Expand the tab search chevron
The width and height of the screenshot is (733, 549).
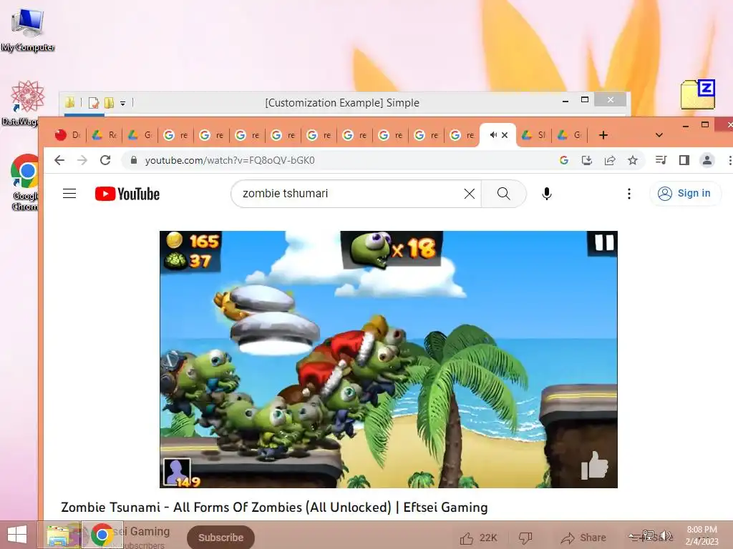click(x=659, y=135)
